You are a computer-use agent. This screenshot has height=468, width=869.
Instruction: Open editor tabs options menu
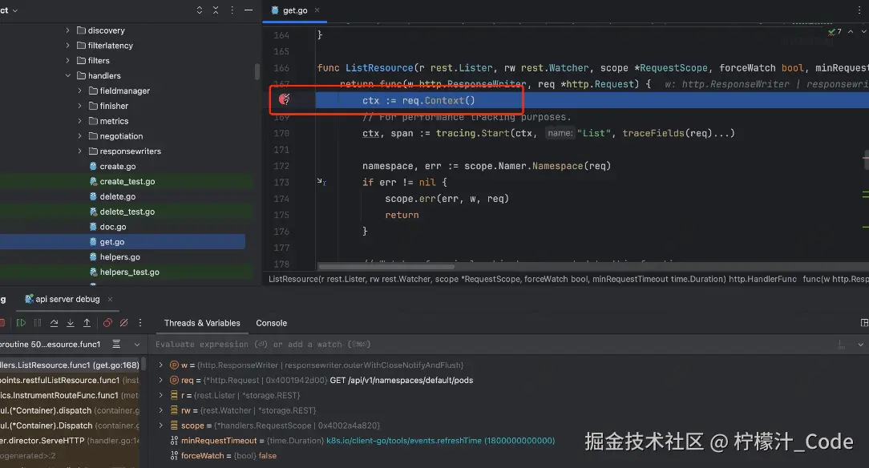(x=859, y=10)
